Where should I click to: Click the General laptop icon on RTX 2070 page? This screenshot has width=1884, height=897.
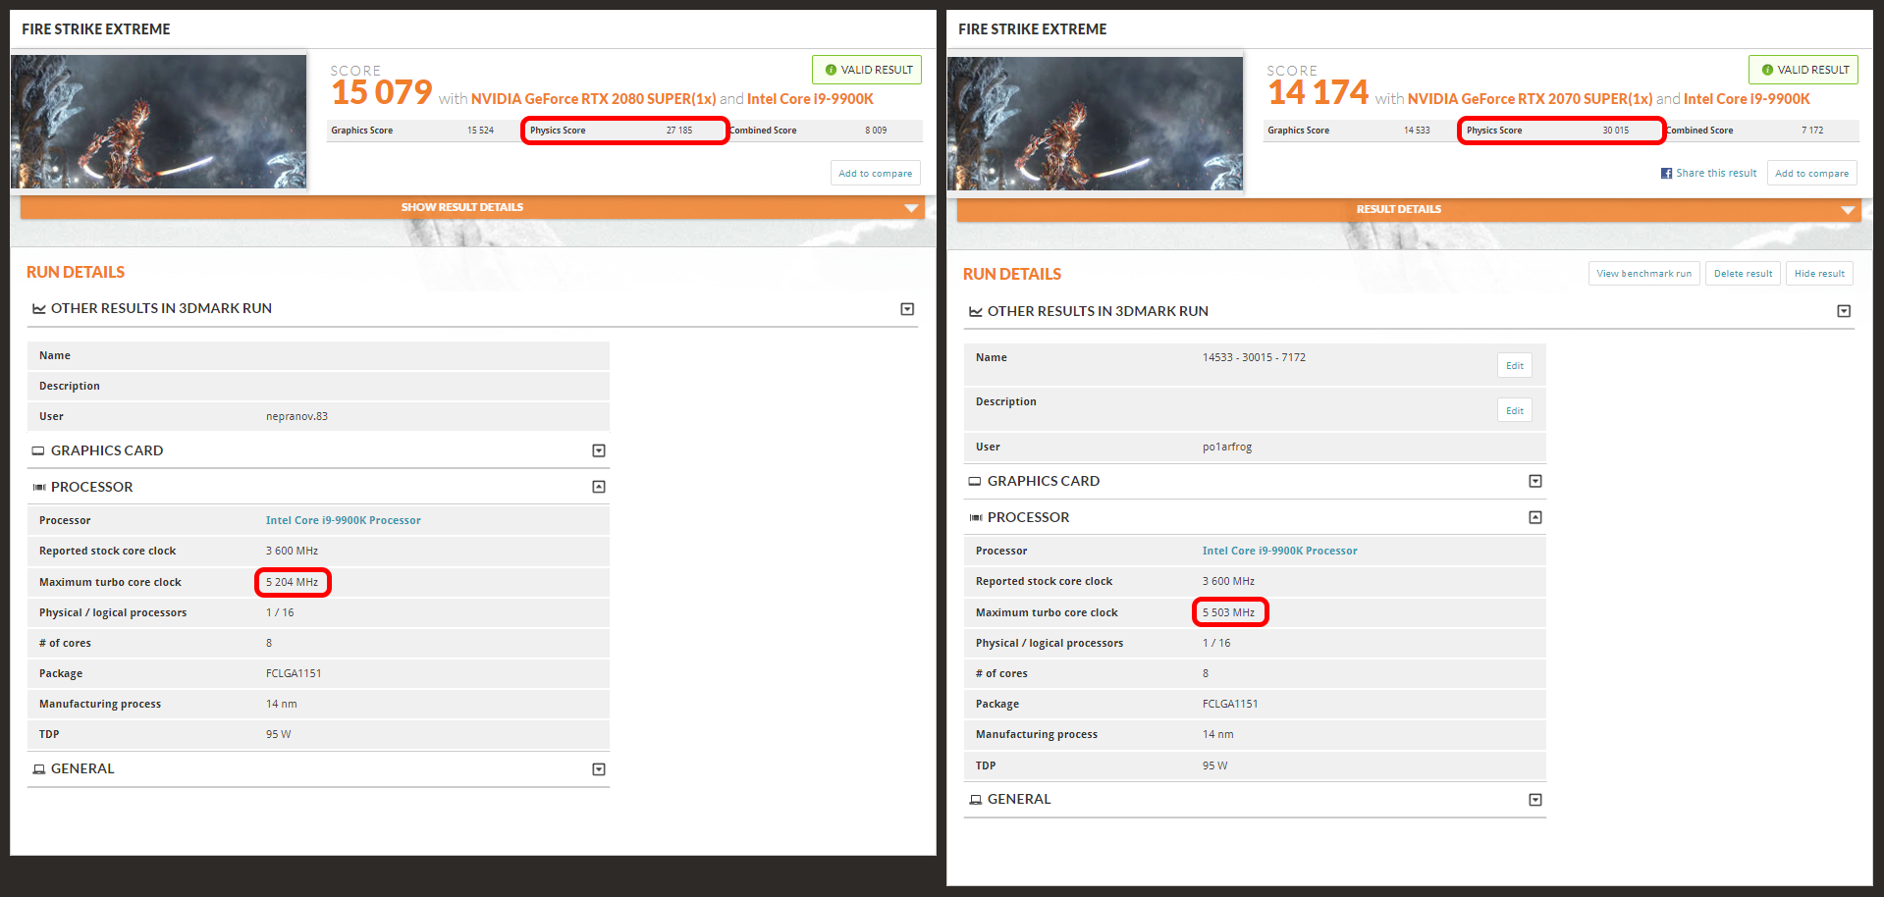[x=976, y=800]
